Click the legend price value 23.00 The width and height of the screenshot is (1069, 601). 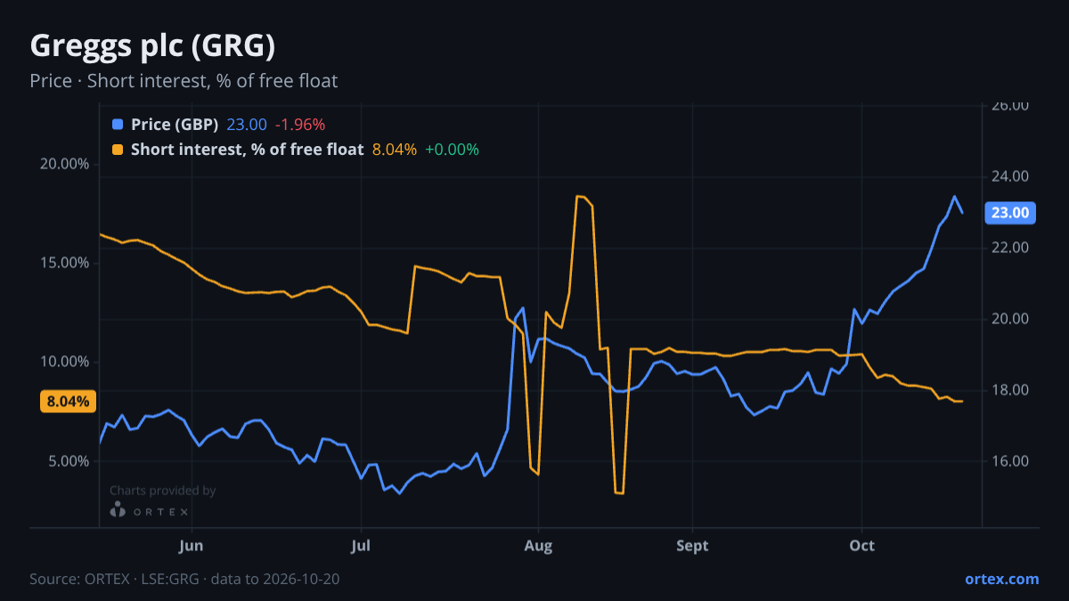[x=247, y=125]
